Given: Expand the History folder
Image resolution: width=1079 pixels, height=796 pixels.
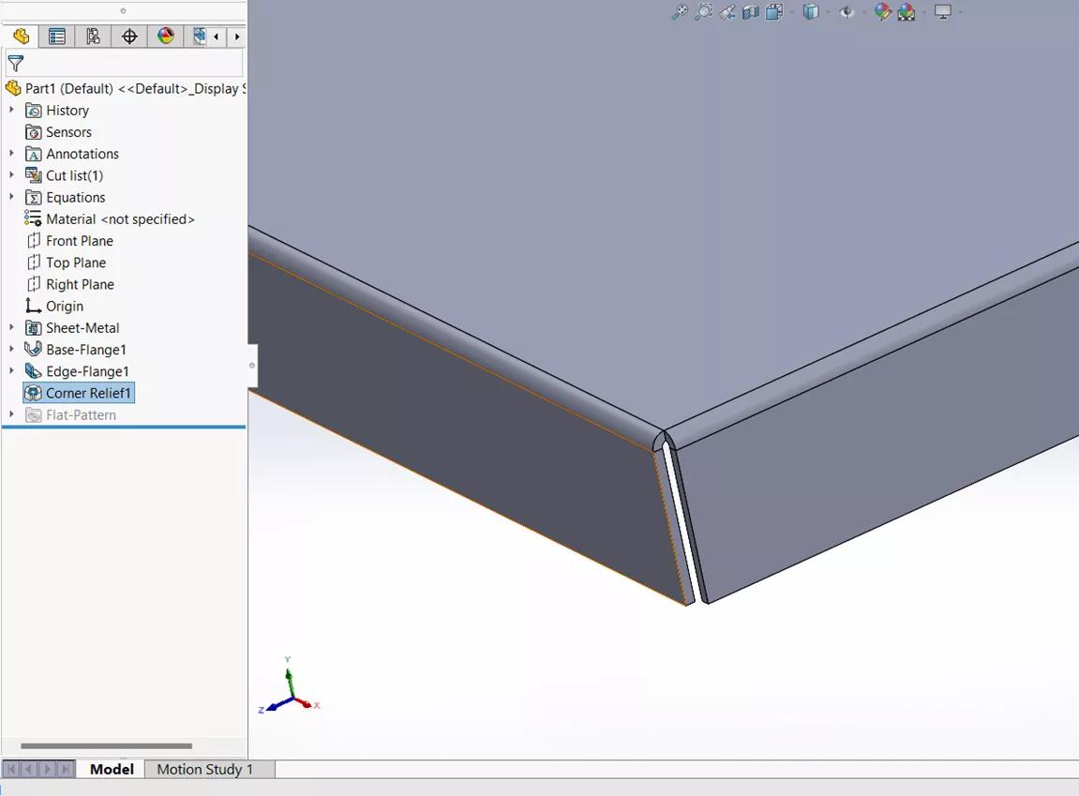Looking at the screenshot, I should [x=11, y=110].
